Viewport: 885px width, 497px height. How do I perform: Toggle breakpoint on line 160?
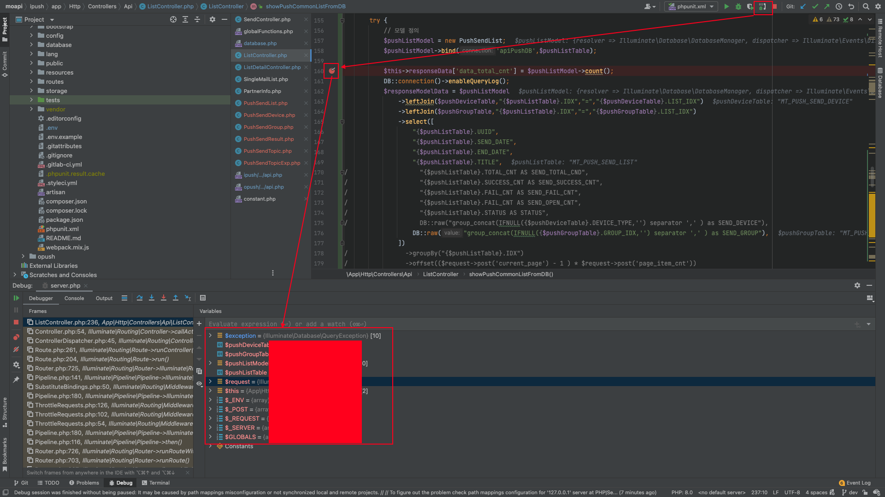pos(332,71)
